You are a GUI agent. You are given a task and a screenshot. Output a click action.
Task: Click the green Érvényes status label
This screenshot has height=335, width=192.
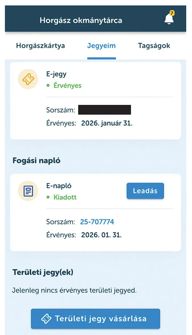click(67, 86)
